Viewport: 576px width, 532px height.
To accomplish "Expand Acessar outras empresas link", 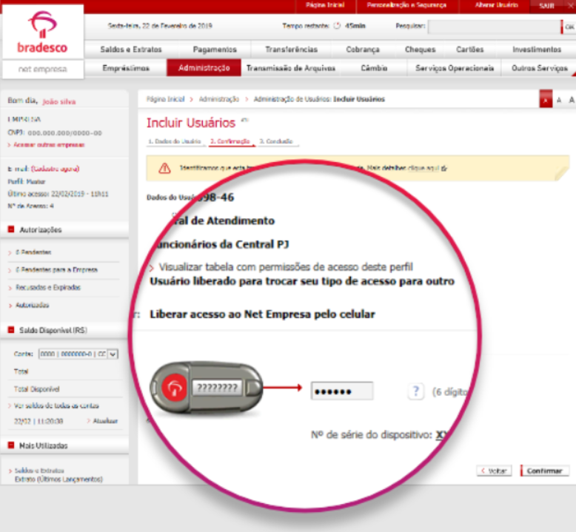I will (x=48, y=145).
